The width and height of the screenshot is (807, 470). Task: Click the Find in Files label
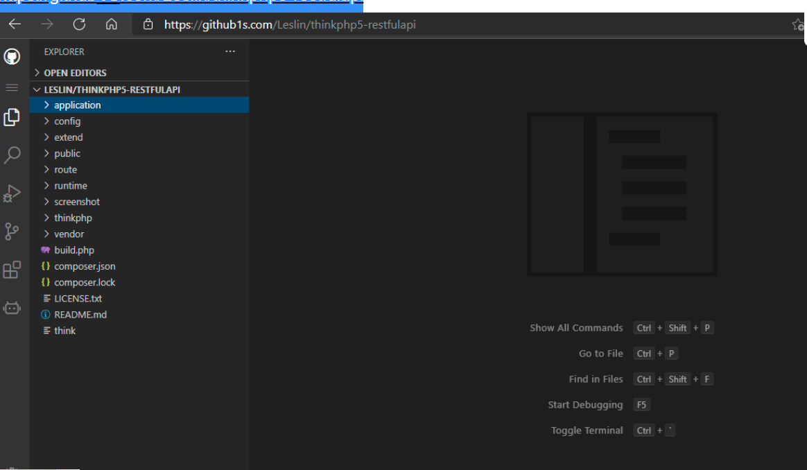click(x=596, y=379)
